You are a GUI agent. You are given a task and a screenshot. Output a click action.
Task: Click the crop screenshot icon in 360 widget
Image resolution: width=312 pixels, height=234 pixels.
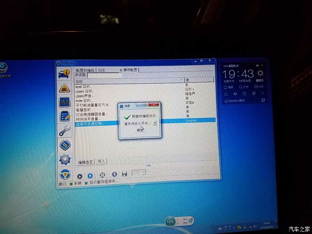(226, 94)
